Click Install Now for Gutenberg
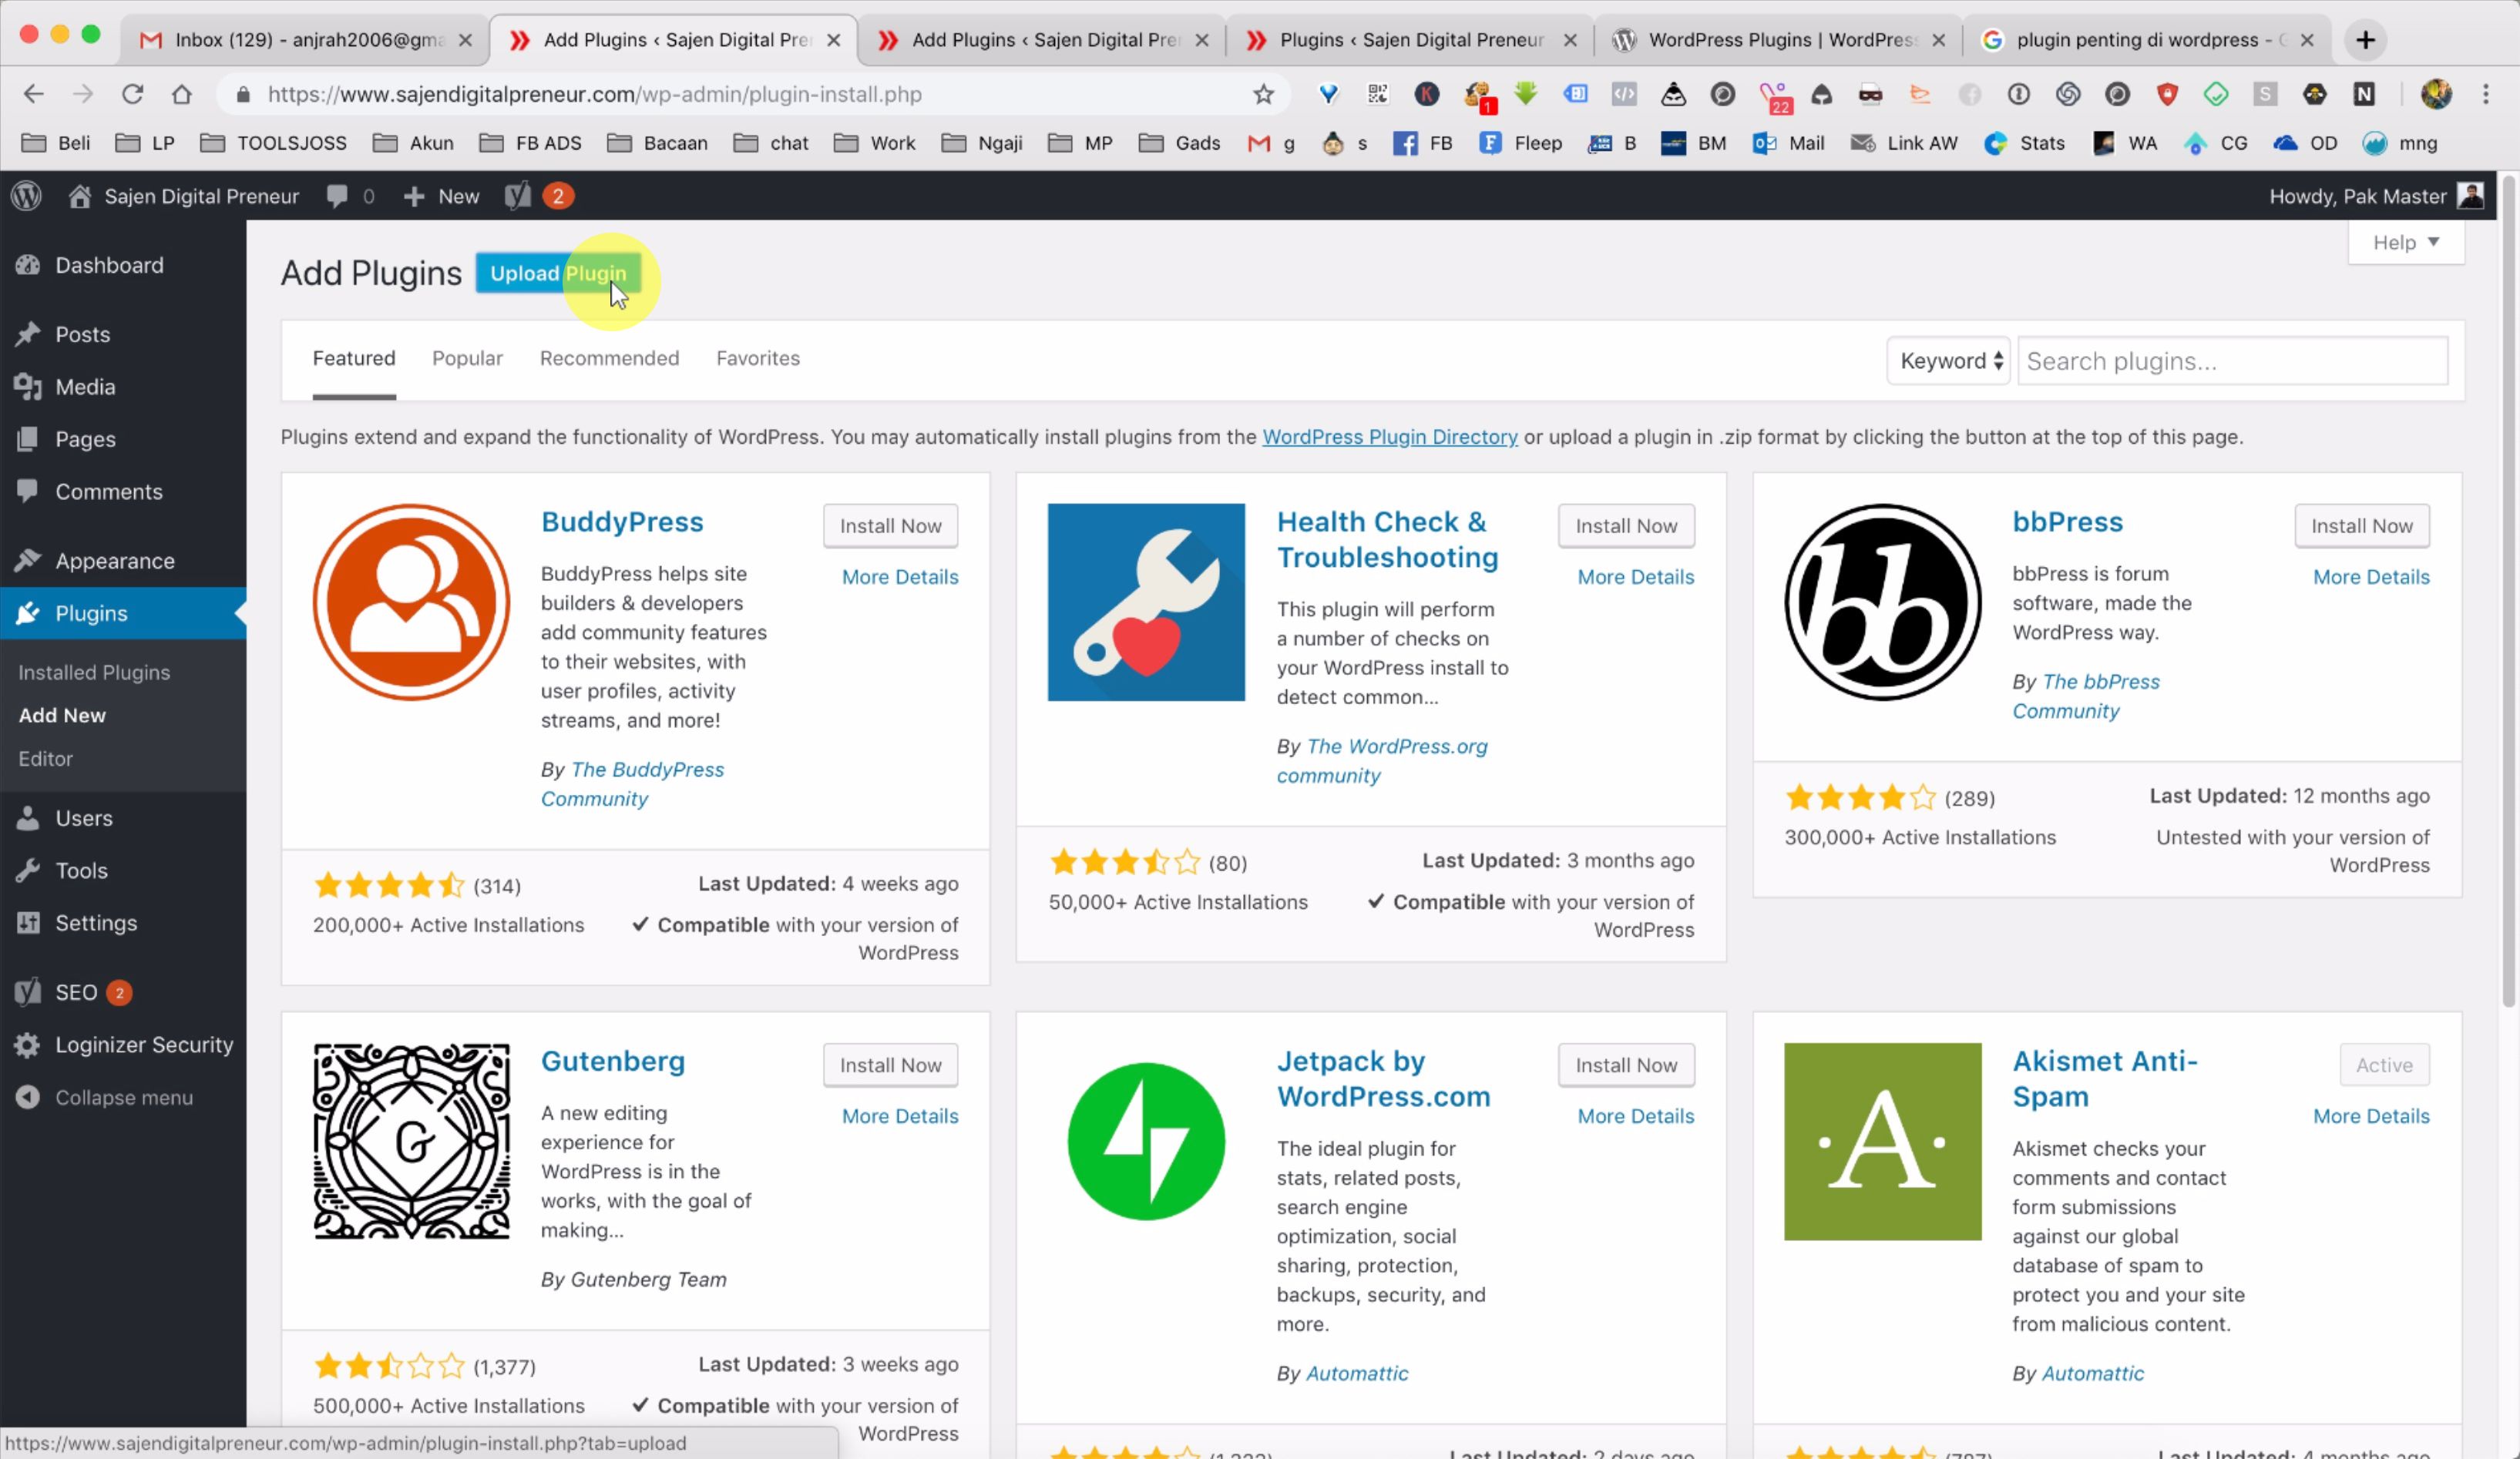The image size is (2520, 1459). tap(890, 1065)
